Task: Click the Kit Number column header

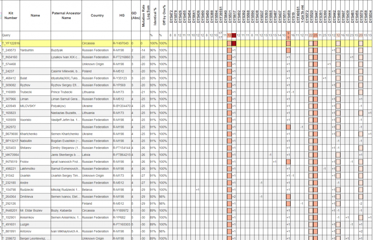Action: click(11, 15)
